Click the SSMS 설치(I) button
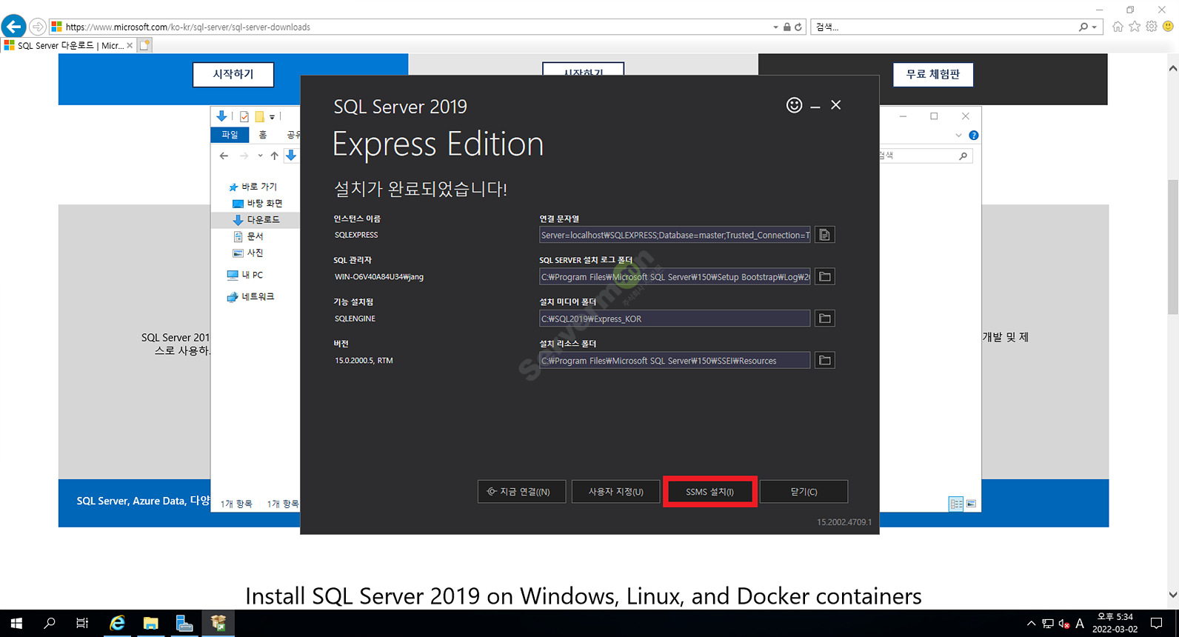This screenshot has width=1179, height=637. 709,492
